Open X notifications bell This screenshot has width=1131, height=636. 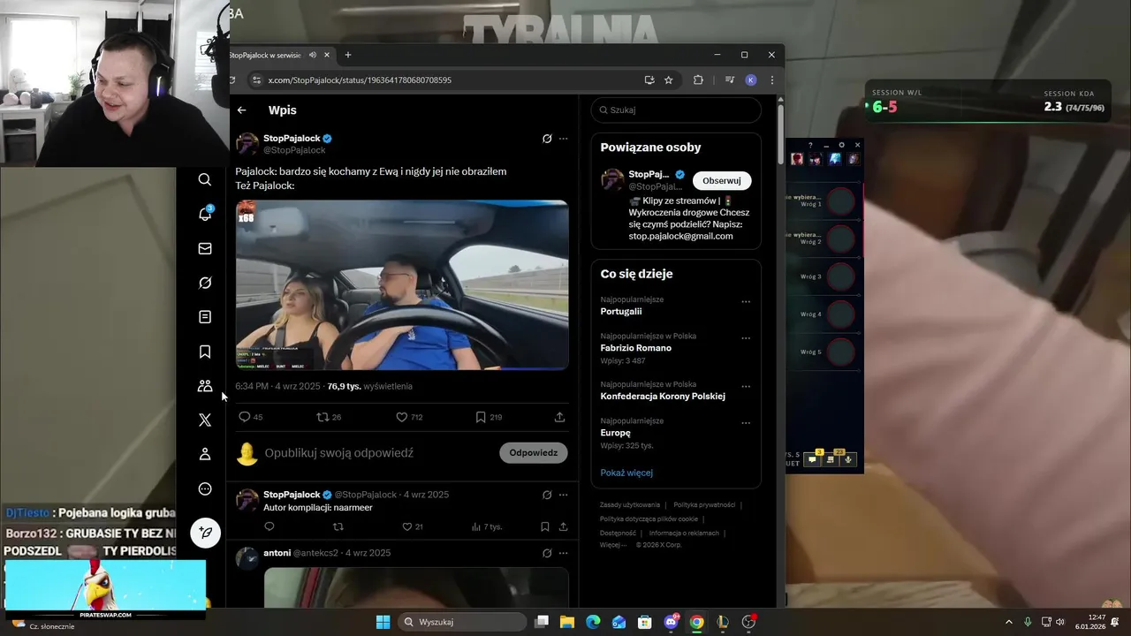coord(205,214)
